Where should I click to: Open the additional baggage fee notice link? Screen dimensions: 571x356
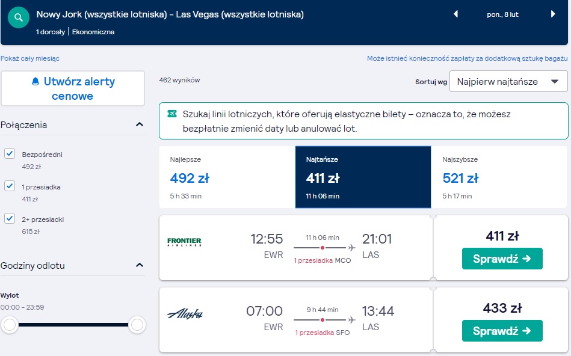click(468, 58)
